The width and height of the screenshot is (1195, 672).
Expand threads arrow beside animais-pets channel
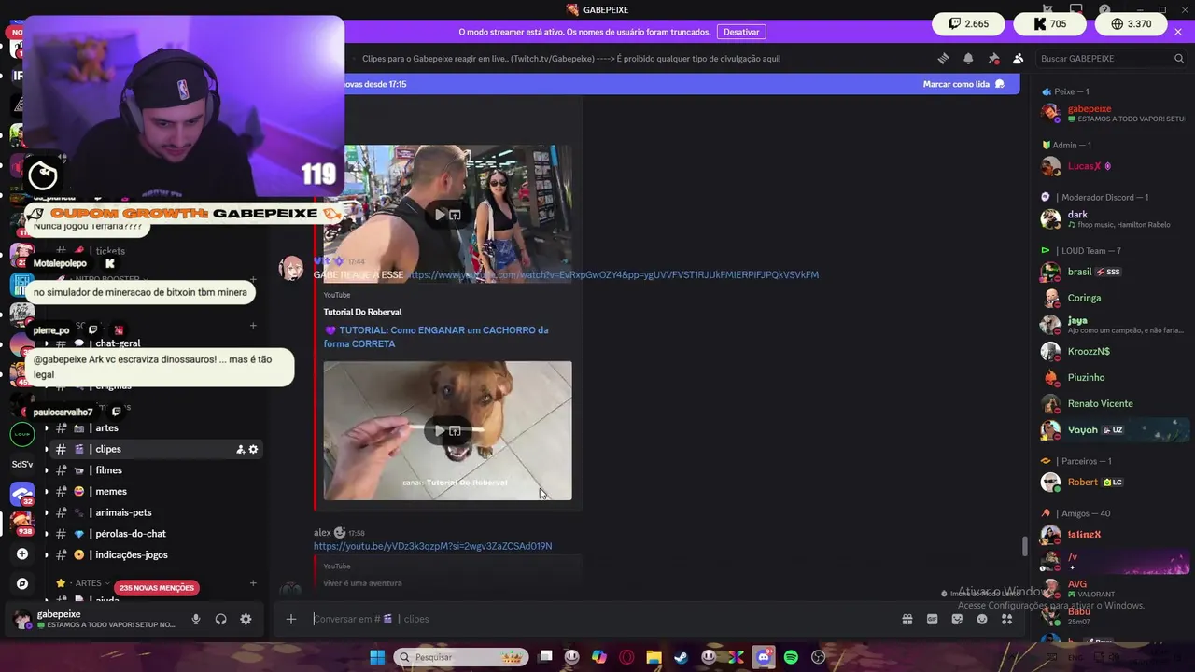pos(47,512)
